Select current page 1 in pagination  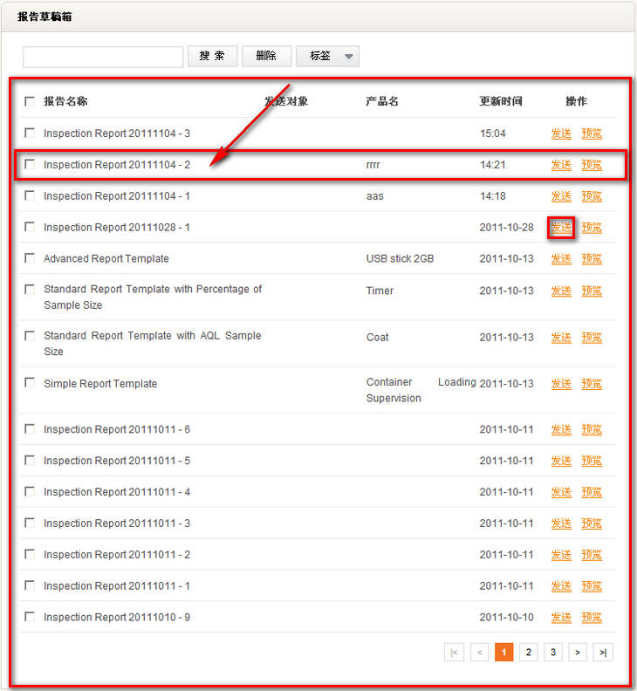coord(503,653)
